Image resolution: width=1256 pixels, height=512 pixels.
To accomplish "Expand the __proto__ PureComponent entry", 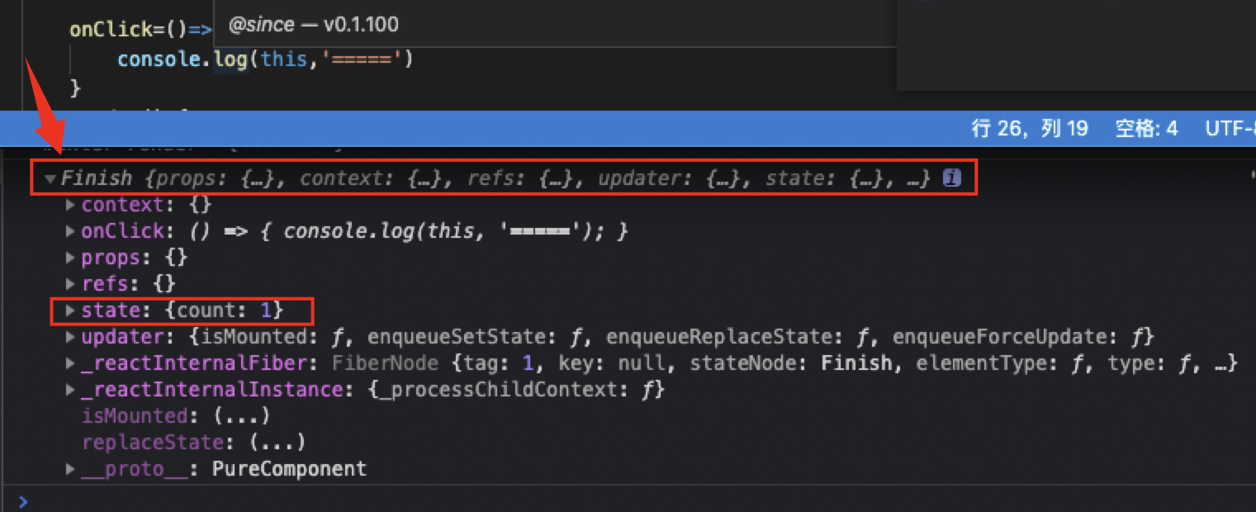I will point(69,468).
